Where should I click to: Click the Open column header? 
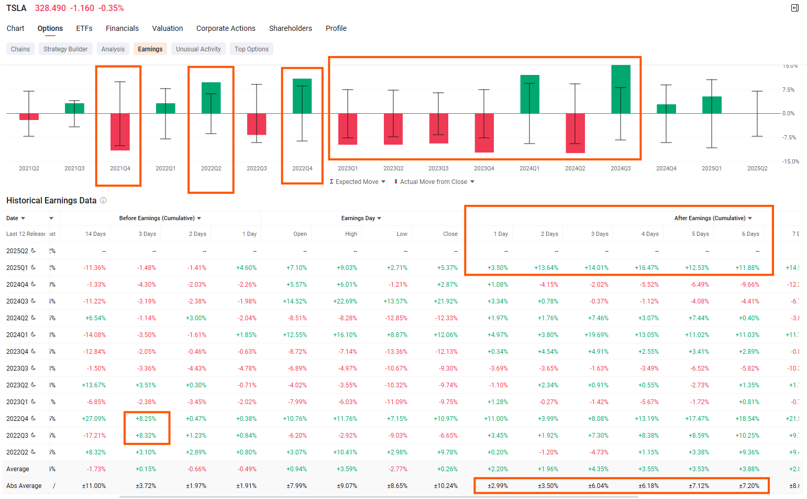coord(300,234)
